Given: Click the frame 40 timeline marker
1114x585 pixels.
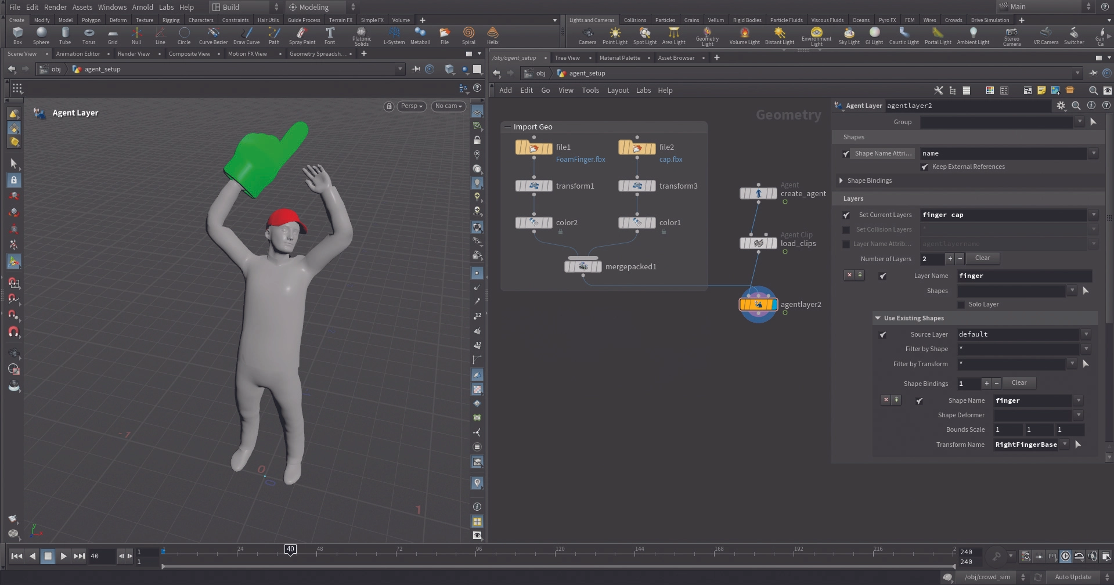Looking at the screenshot, I should (x=290, y=549).
